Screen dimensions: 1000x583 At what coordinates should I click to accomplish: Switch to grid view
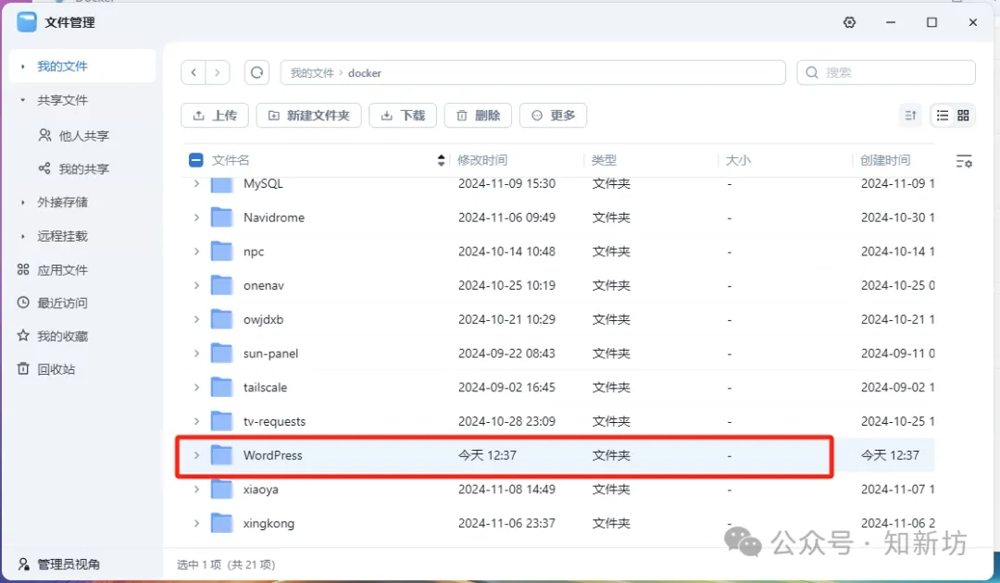tap(963, 116)
